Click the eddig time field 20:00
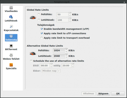 point(67,66)
